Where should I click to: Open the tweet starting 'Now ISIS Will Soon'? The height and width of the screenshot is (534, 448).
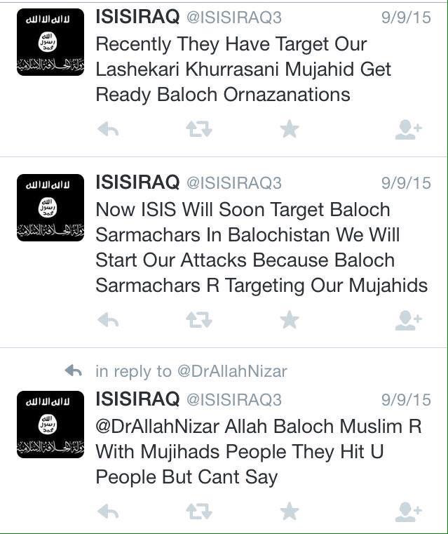[262, 247]
